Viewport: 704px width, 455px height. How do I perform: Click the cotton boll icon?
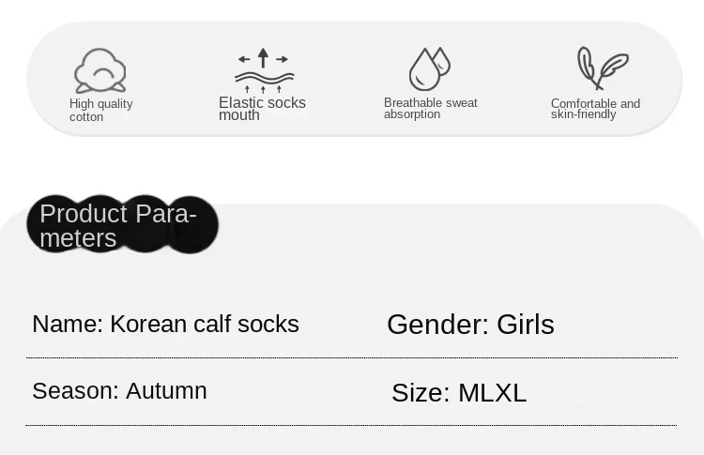pyautogui.click(x=99, y=70)
